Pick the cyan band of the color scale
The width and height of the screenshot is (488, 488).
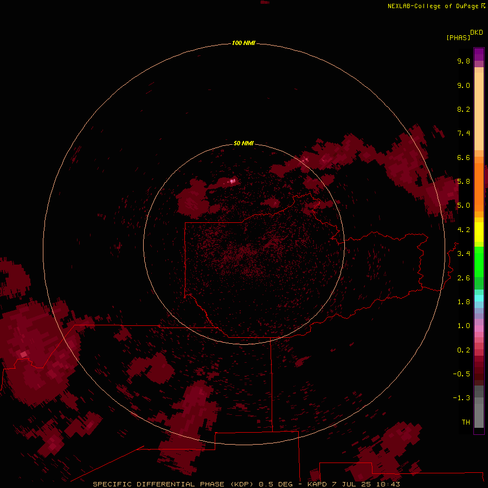click(479, 298)
